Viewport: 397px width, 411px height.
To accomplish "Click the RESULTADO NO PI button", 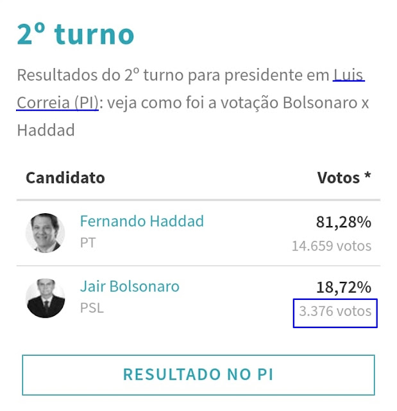I will tap(198, 375).
